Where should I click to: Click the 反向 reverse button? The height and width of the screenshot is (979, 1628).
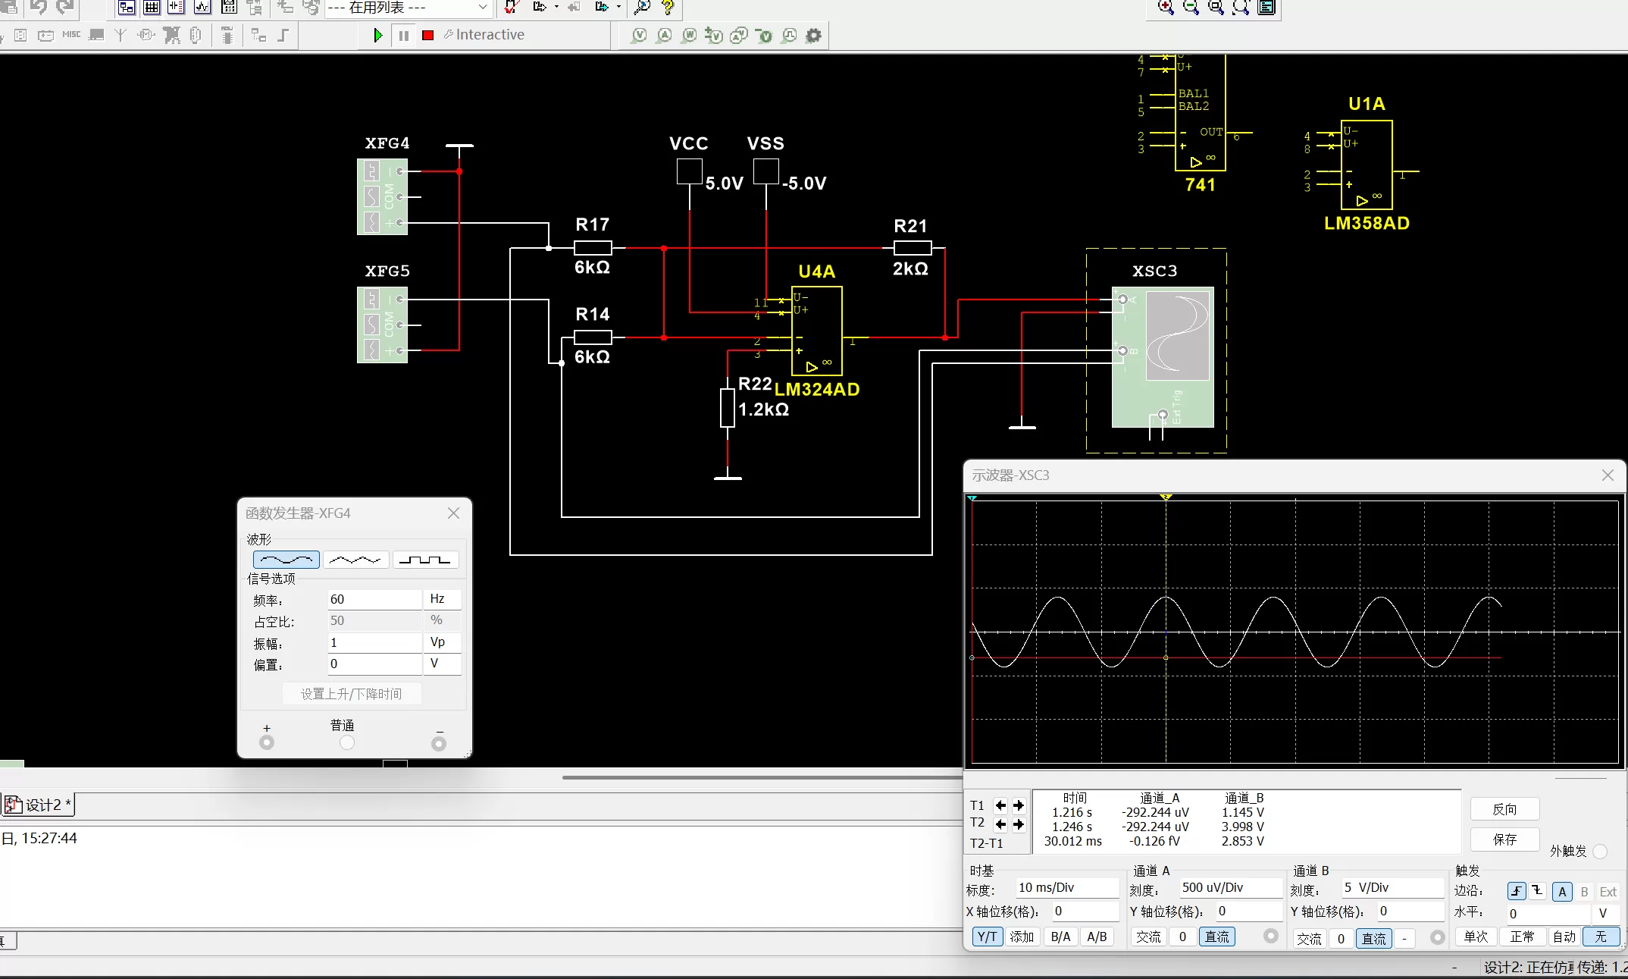[1504, 809]
